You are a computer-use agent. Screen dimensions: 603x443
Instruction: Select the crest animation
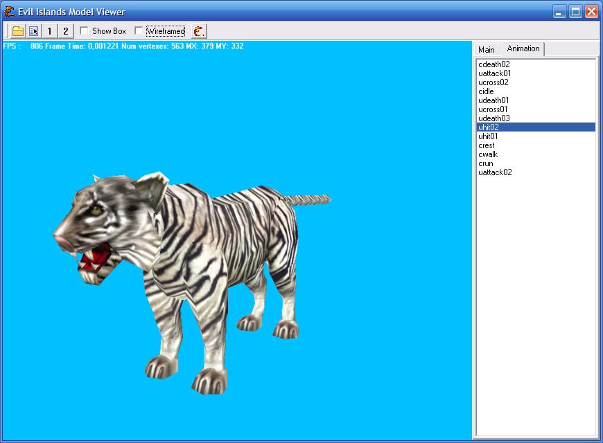(x=487, y=145)
